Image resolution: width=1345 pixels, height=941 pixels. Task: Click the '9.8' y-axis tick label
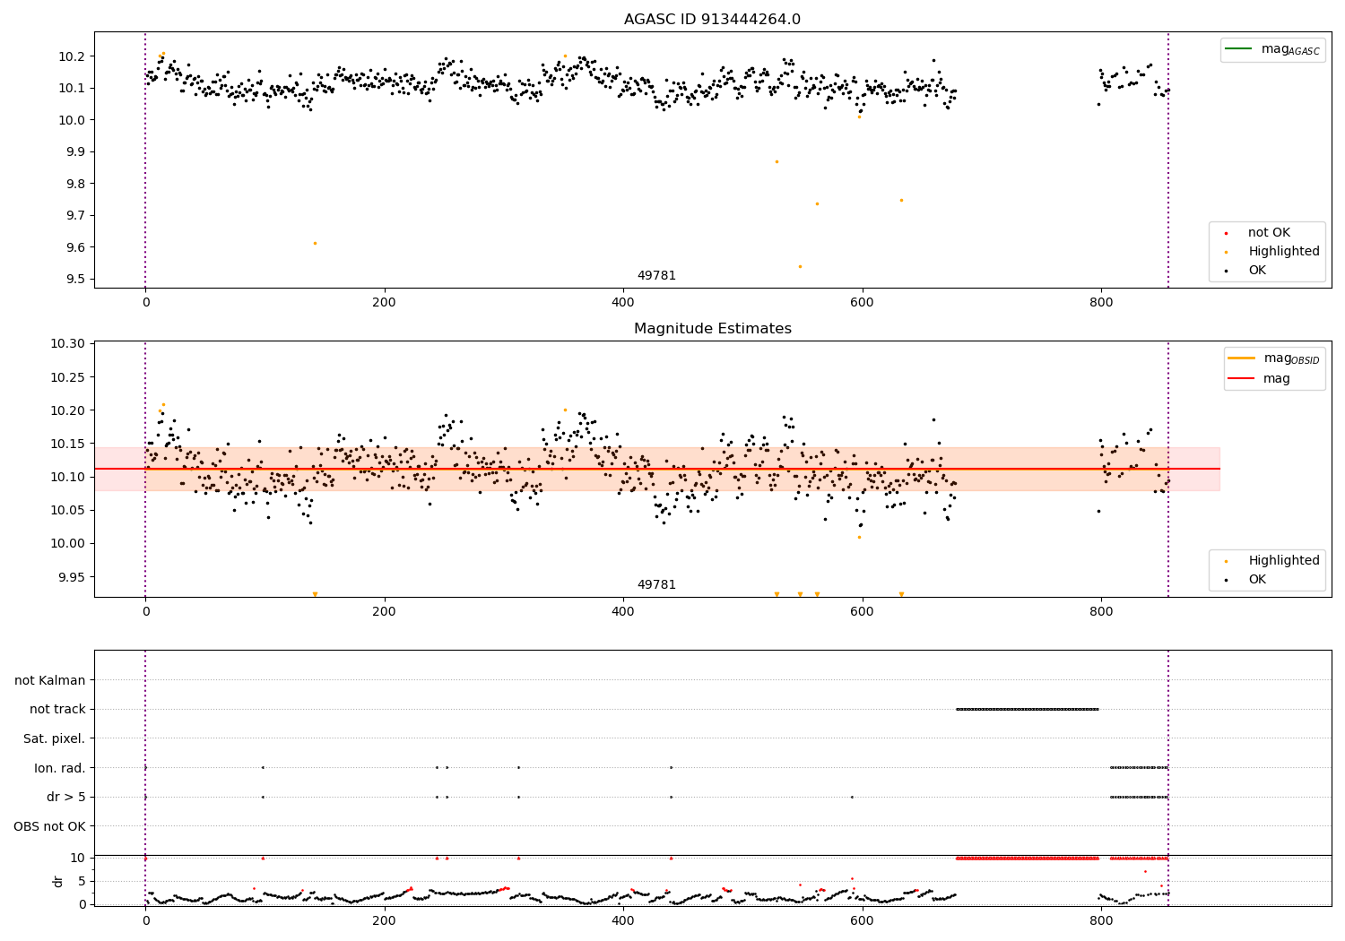(x=75, y=184)
